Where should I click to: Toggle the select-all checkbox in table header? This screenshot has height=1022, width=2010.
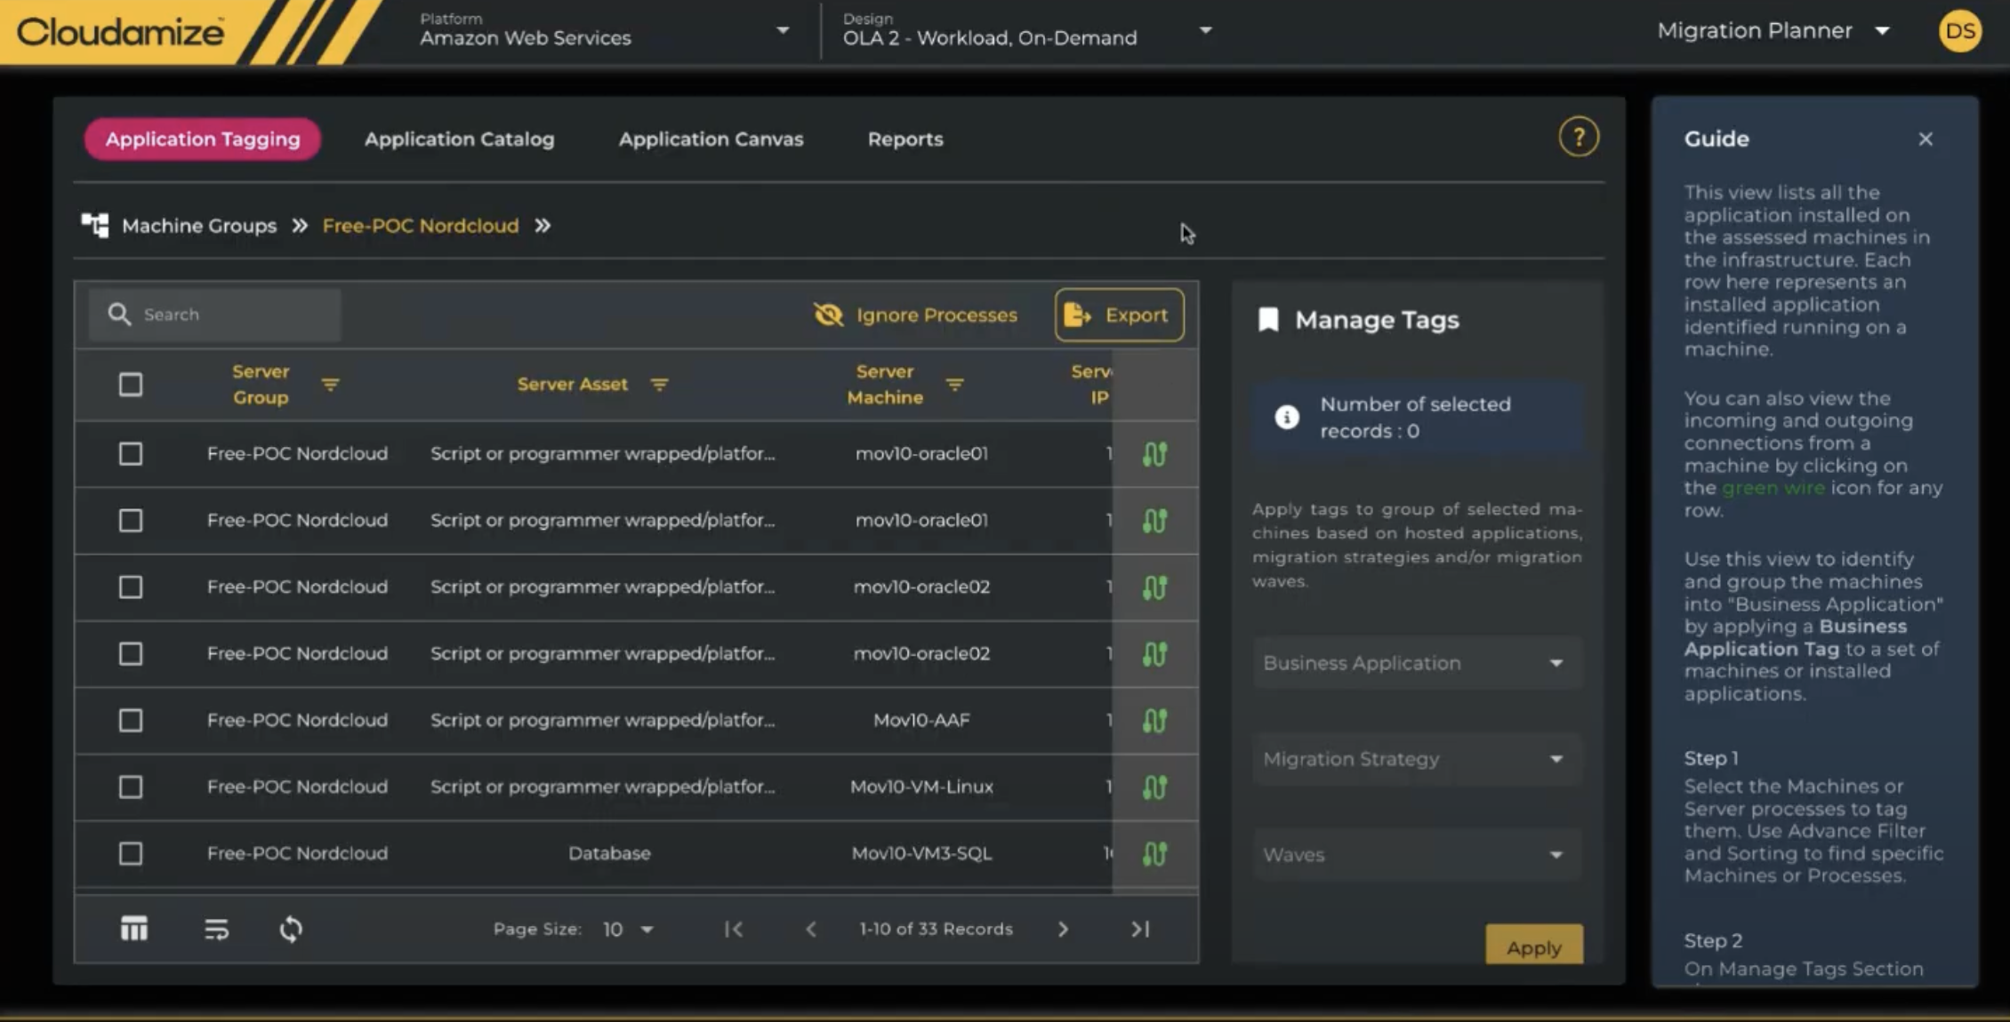[131, 385]
